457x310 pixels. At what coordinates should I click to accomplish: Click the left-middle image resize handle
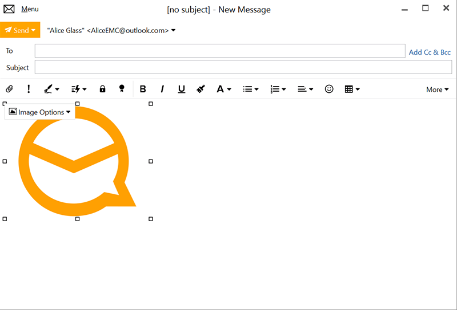(5, 161)
